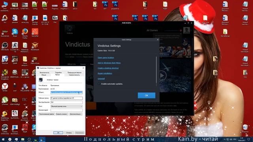
Task: Confirm Vindictus Settings with blue OK button
Action: point(147,95)
